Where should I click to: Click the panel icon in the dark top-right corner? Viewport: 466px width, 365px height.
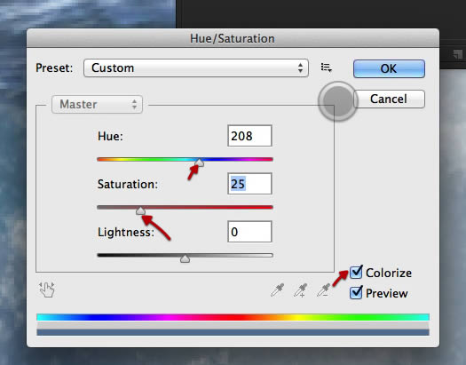[x=458, y=54]
